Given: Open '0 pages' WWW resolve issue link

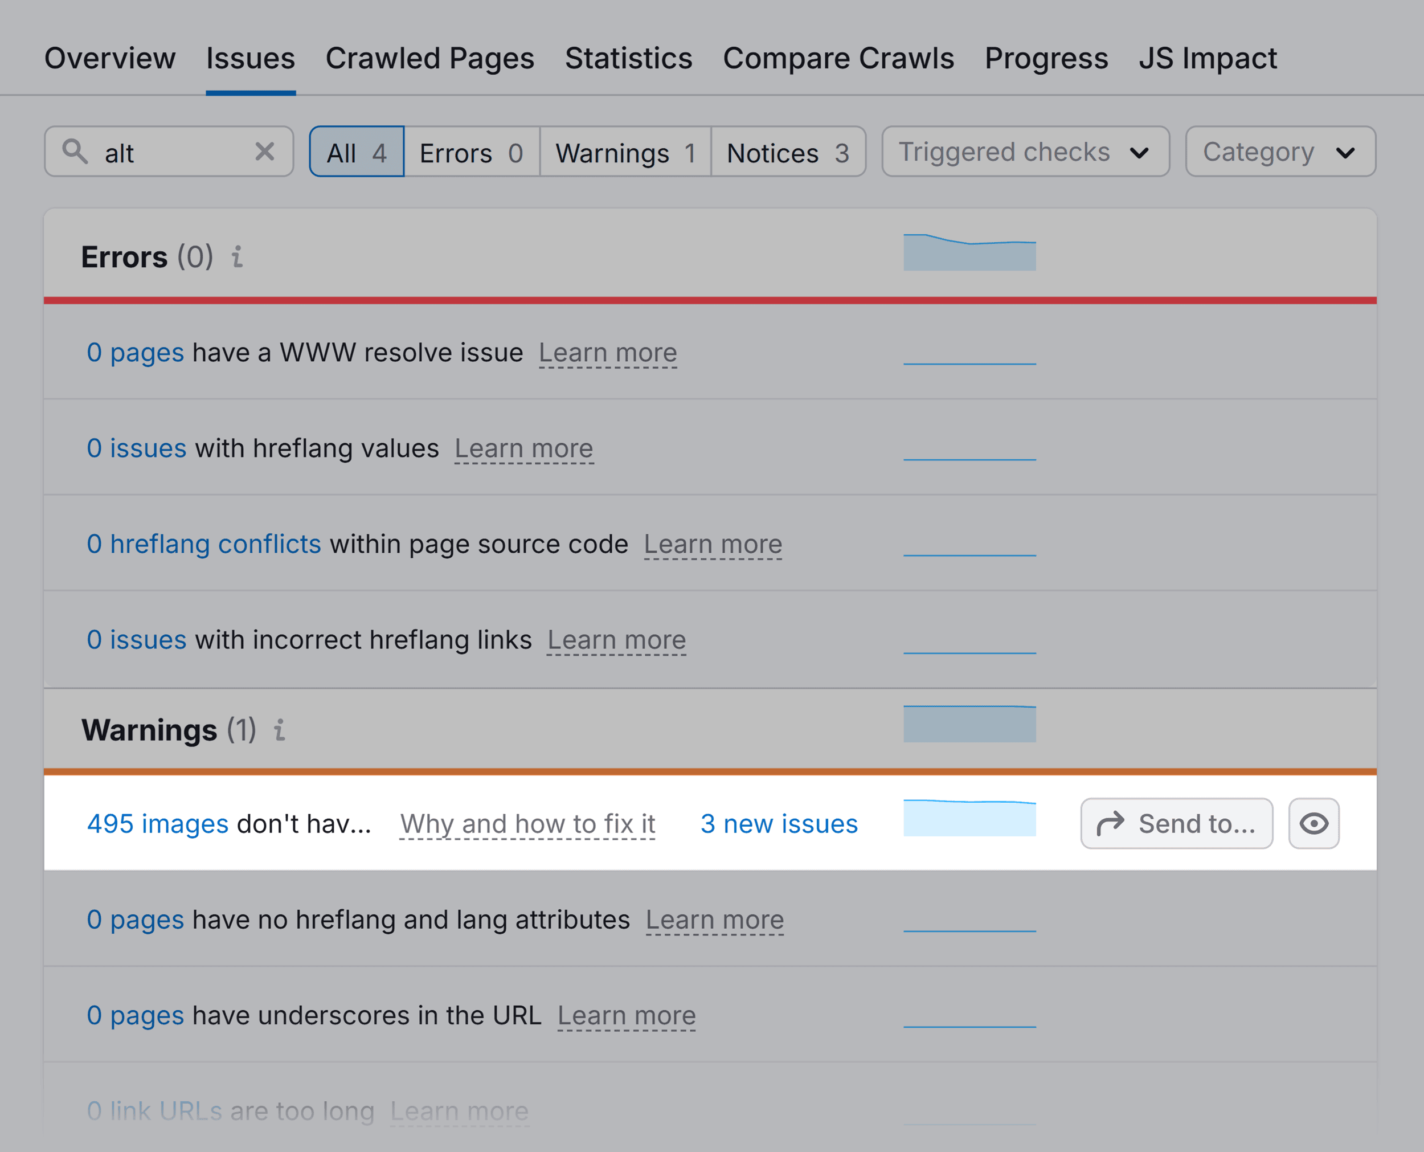Looking at the screenshot, I should pyautogui.click(x=136, y=352).
